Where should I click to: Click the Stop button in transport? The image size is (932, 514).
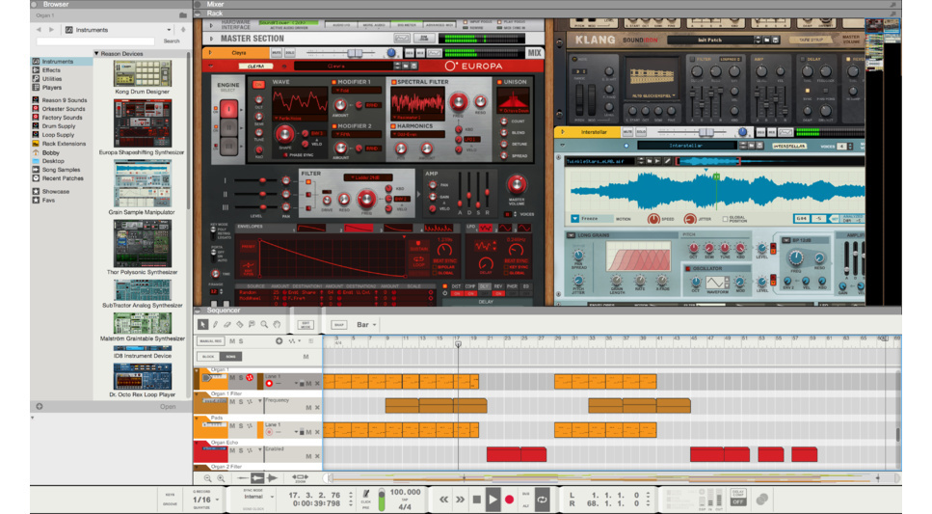pyautogui.click(x=477, y=500)
